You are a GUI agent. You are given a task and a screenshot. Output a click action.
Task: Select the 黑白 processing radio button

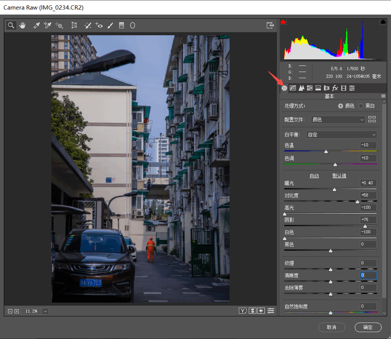[x=361, y=106]
